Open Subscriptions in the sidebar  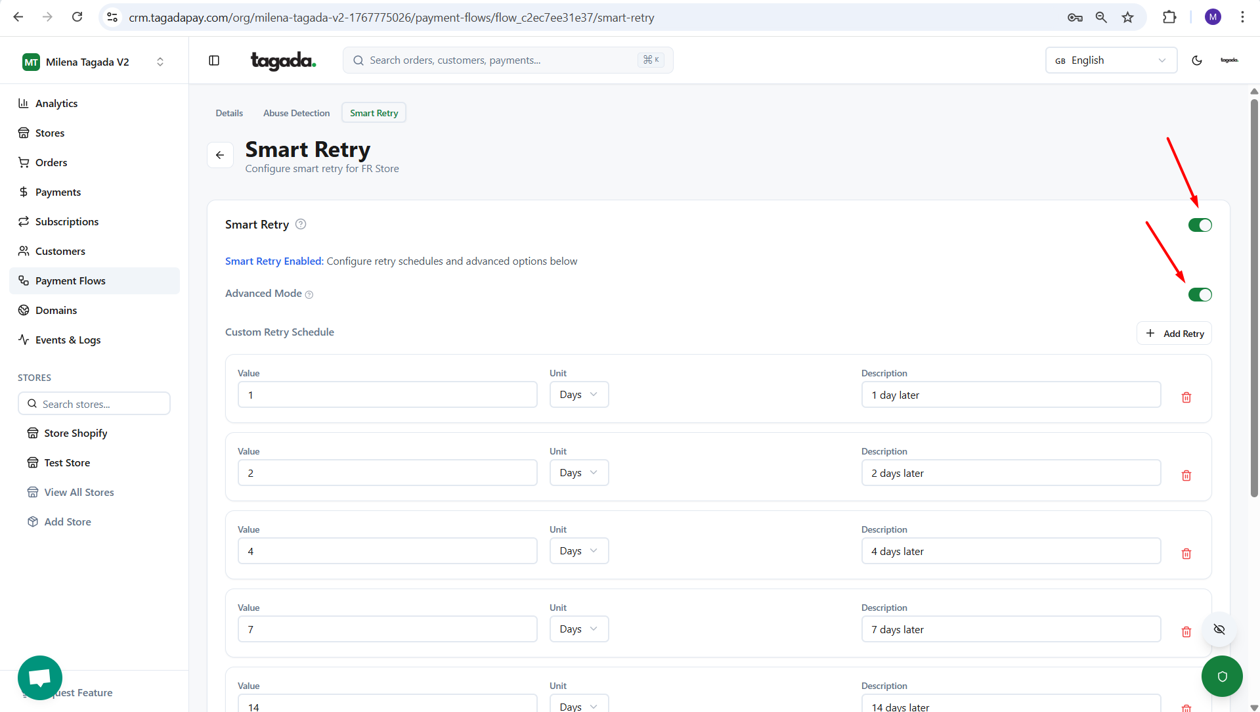click(x=67, y=221)
